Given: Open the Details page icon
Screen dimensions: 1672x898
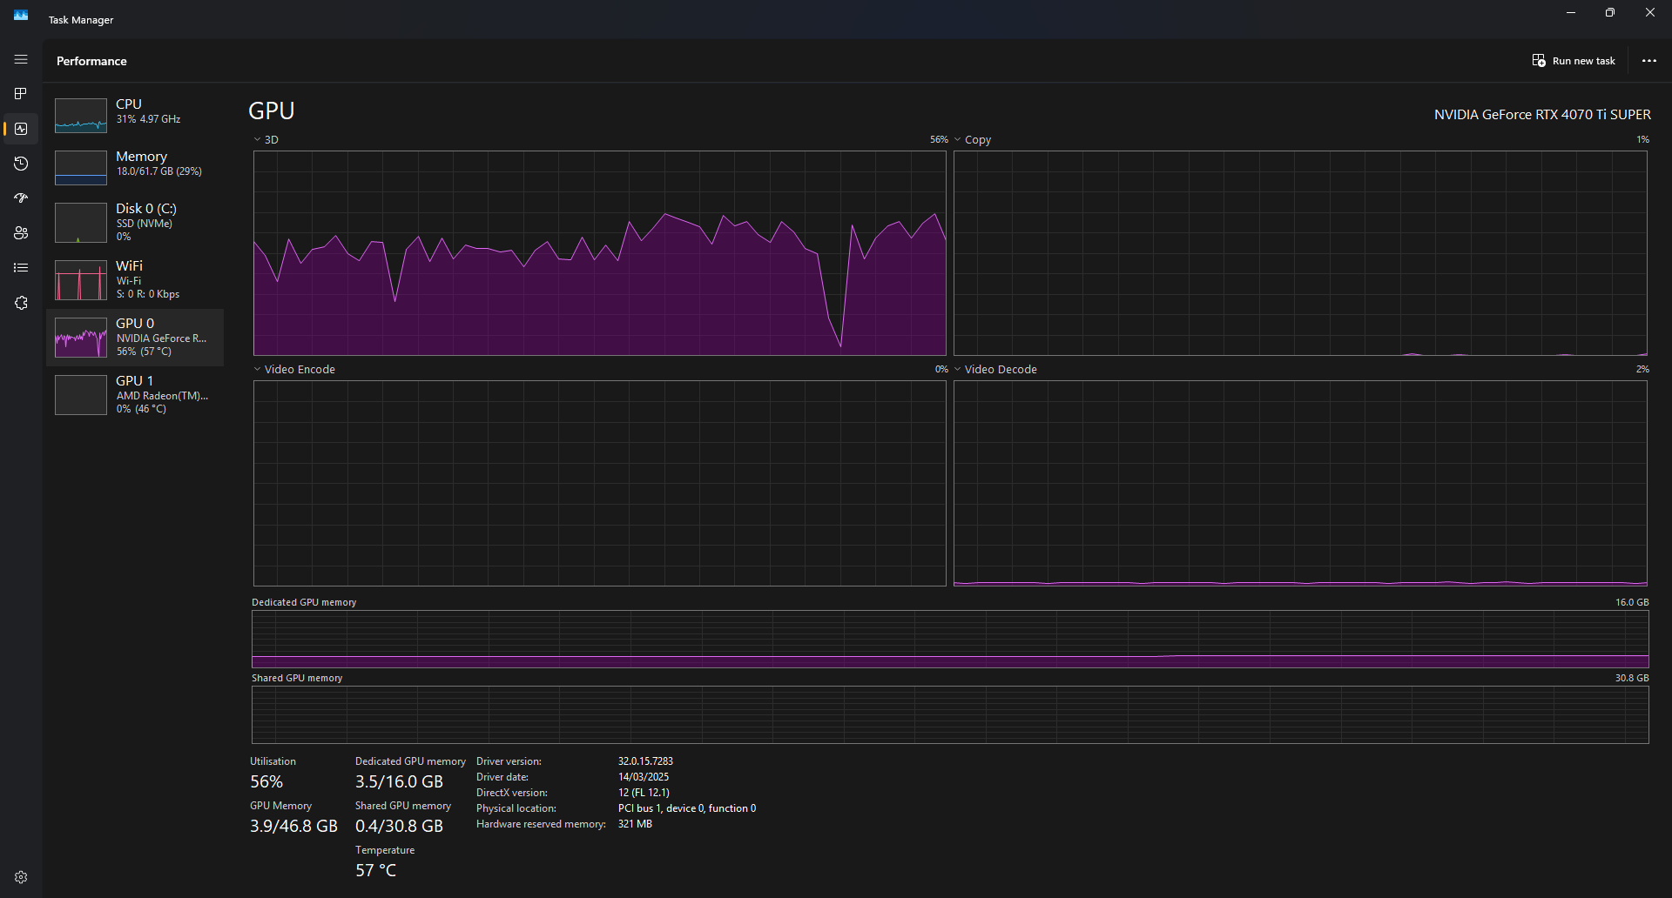Looking at the screenshot, I should [21, 268].
